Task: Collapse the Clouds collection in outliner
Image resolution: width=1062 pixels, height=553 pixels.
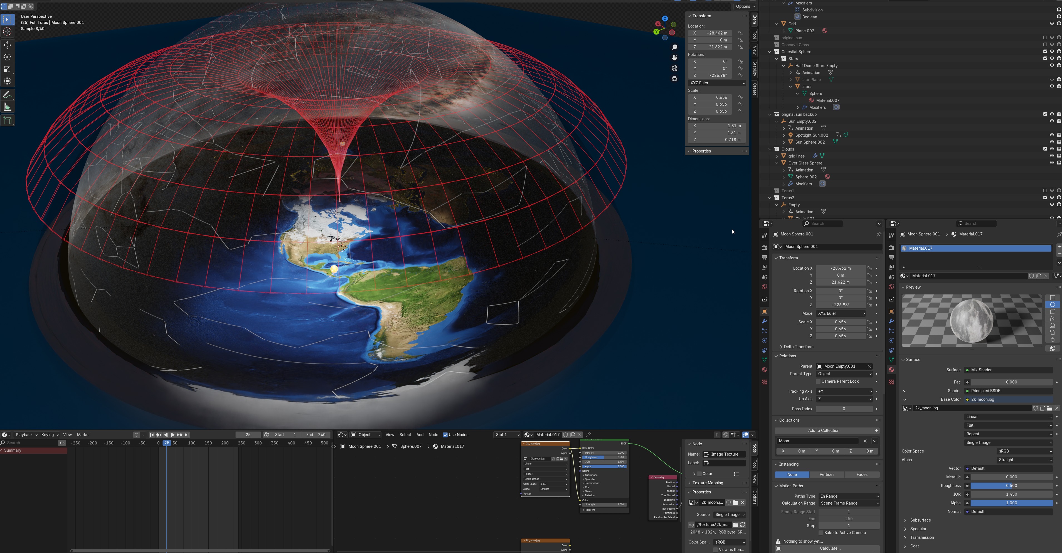Action: point(770,149)
